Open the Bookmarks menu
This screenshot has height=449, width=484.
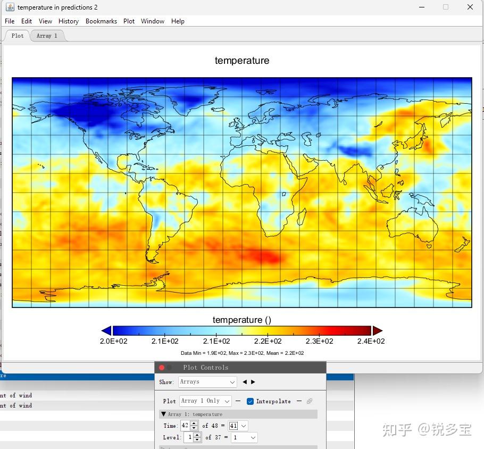(101, 21)
